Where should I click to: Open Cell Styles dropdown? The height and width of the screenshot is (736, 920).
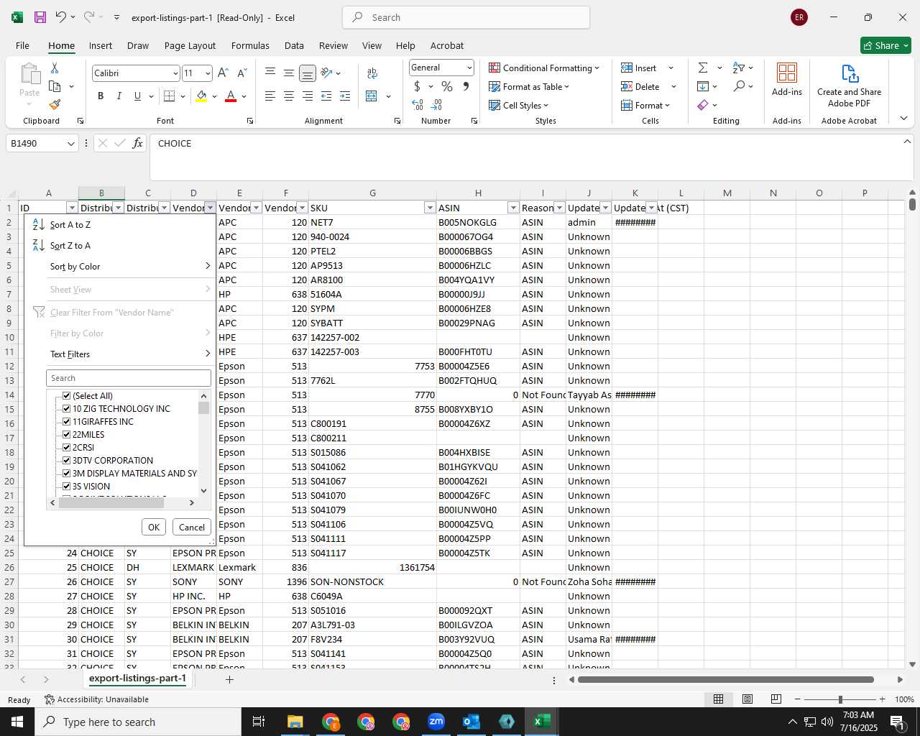coord(518,105)
